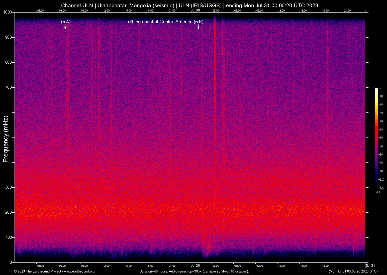Image resolution: width=387 pixels, height=275 pixels.
Task: Click the dBFS unit label under the color scale
Action: [379, 192]
